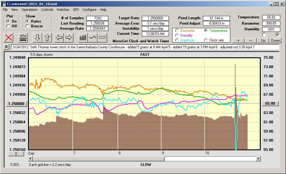Click the down arrow toolbar button
Image resolution: width=286 pixels, height=174 pixels.
(37, 37)
